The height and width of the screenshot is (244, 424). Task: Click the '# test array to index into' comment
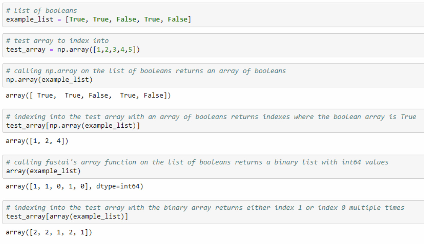pyautogui.click(x=57, y=41)
